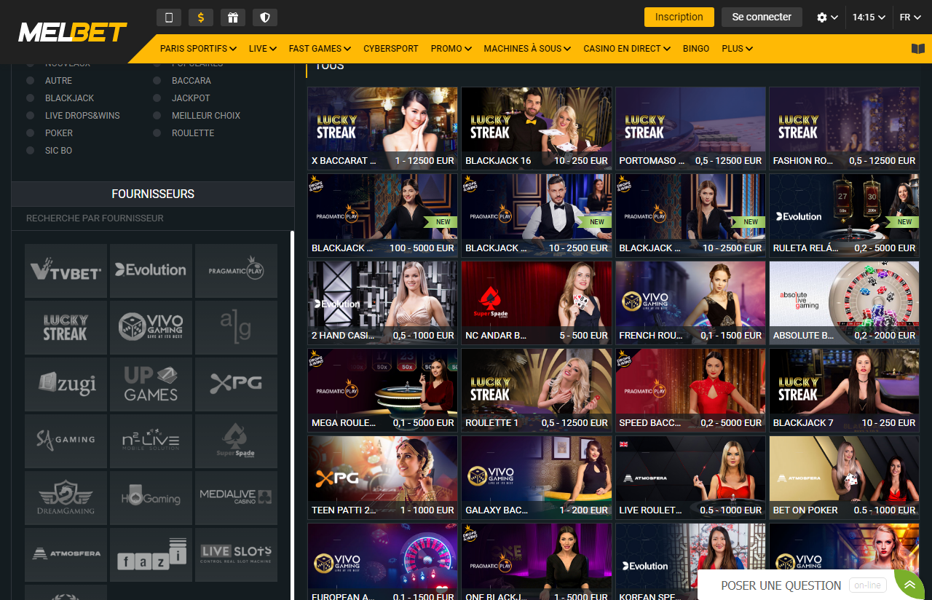
Task: Select the alg provider logo
Action: click(x=236, y=328)
